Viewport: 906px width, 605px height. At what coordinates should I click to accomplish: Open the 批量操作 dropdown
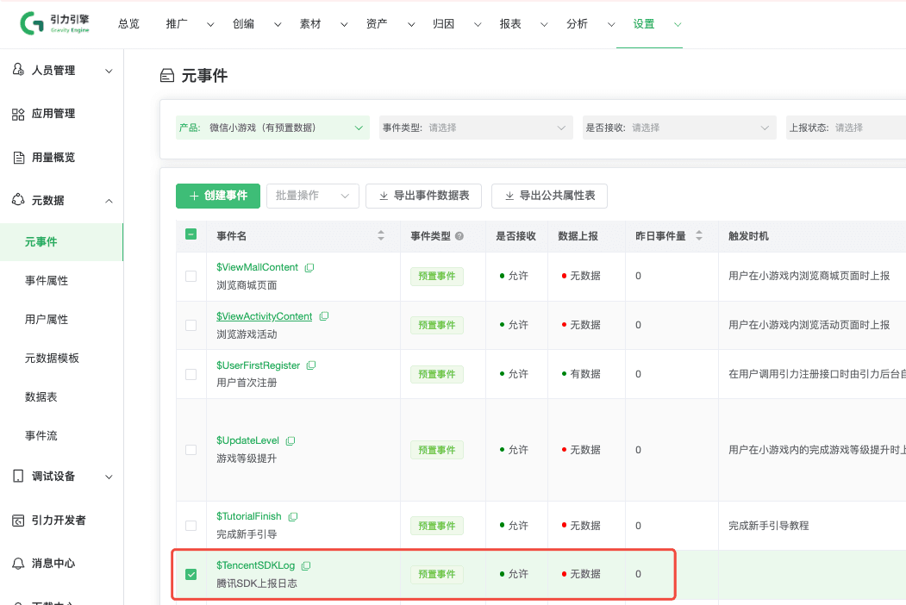pos(313,196)
